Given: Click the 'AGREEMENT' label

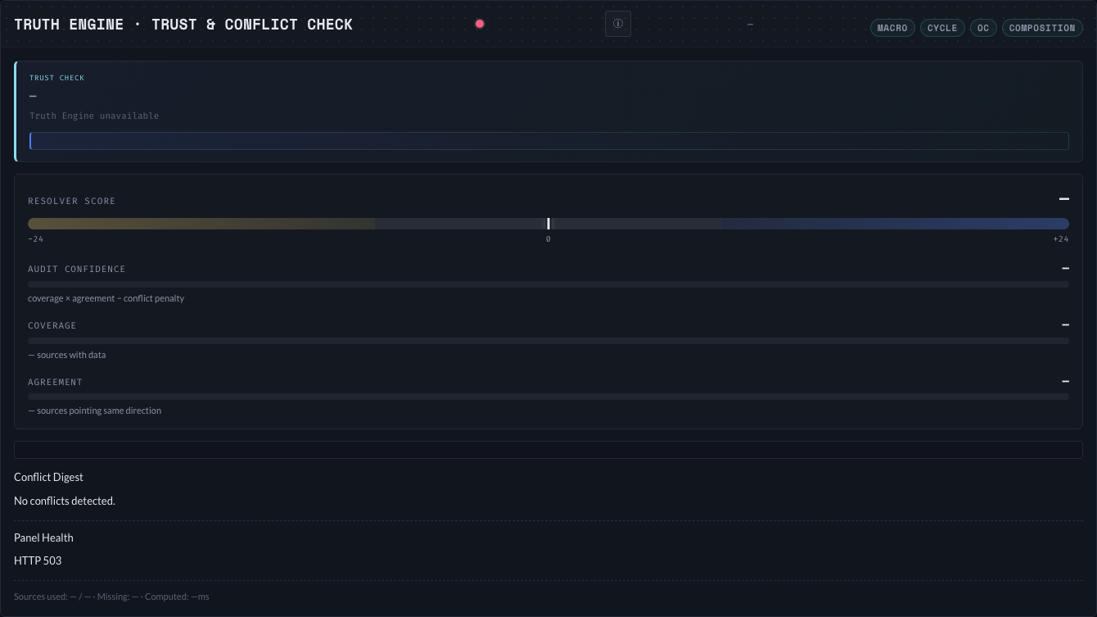Looking at the screenshot, I should tap(56, 382).
